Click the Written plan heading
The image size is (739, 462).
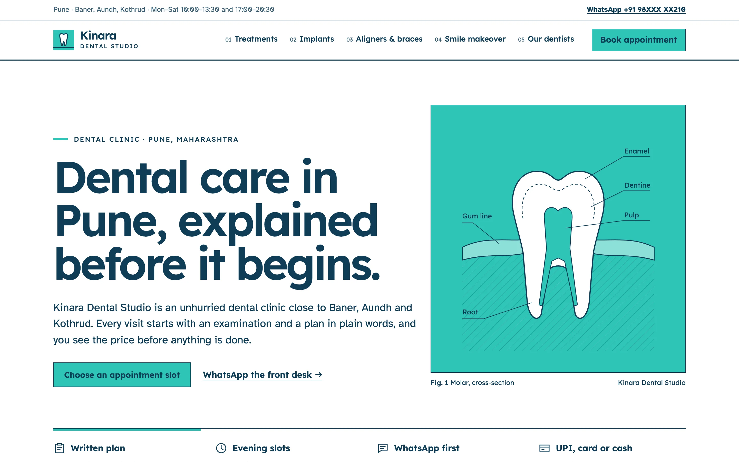[x=98, y=448]
